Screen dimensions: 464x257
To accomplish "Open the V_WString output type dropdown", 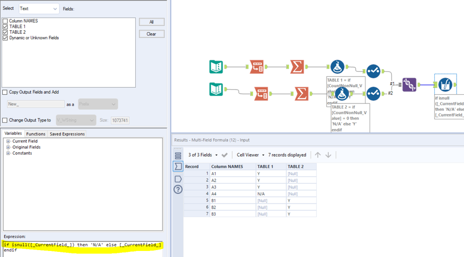I will [76, 120].
